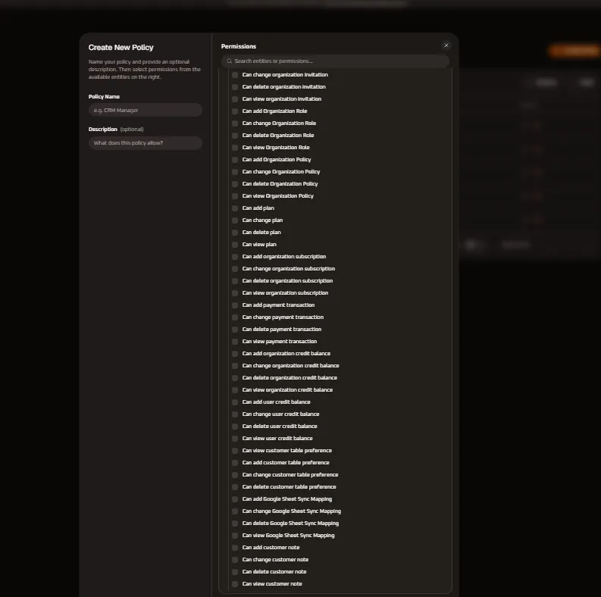The width and height of the screenshot is (601, 597).
Task: Check the 'Can add plan' box
Action: pos(235,208)
